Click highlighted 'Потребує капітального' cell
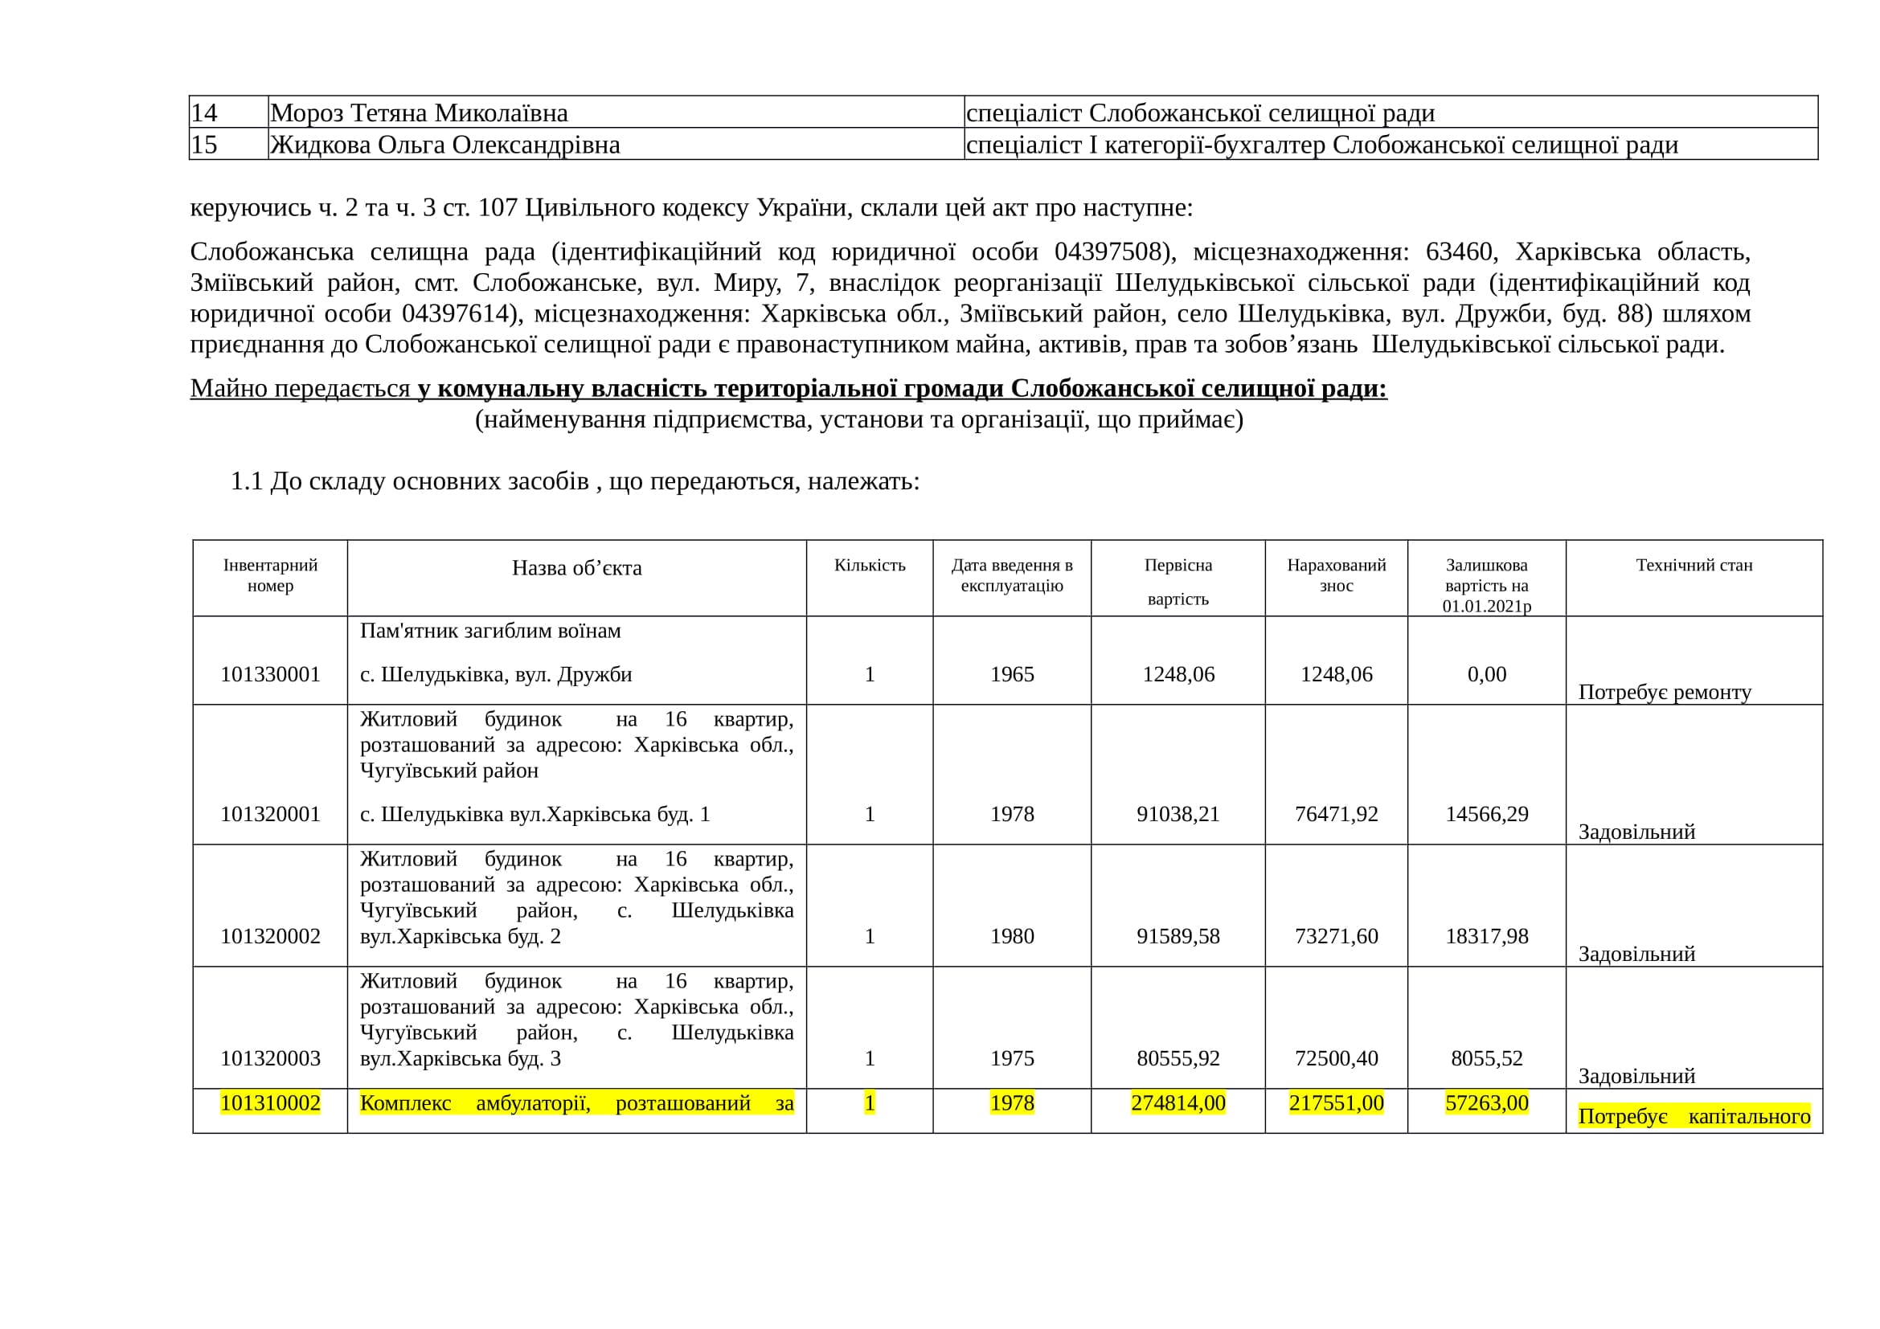 click(1694, 1116)
